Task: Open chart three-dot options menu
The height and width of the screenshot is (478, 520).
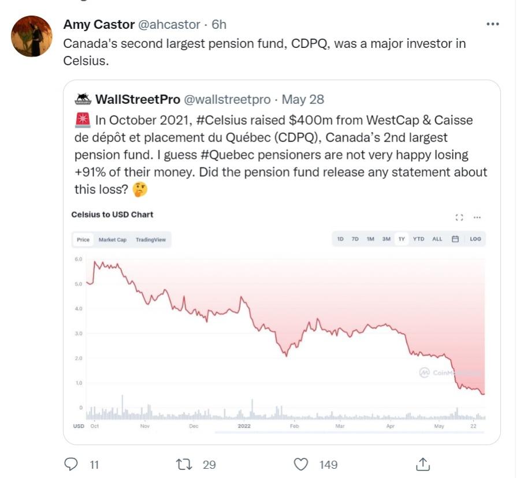Action: (477, 217)
